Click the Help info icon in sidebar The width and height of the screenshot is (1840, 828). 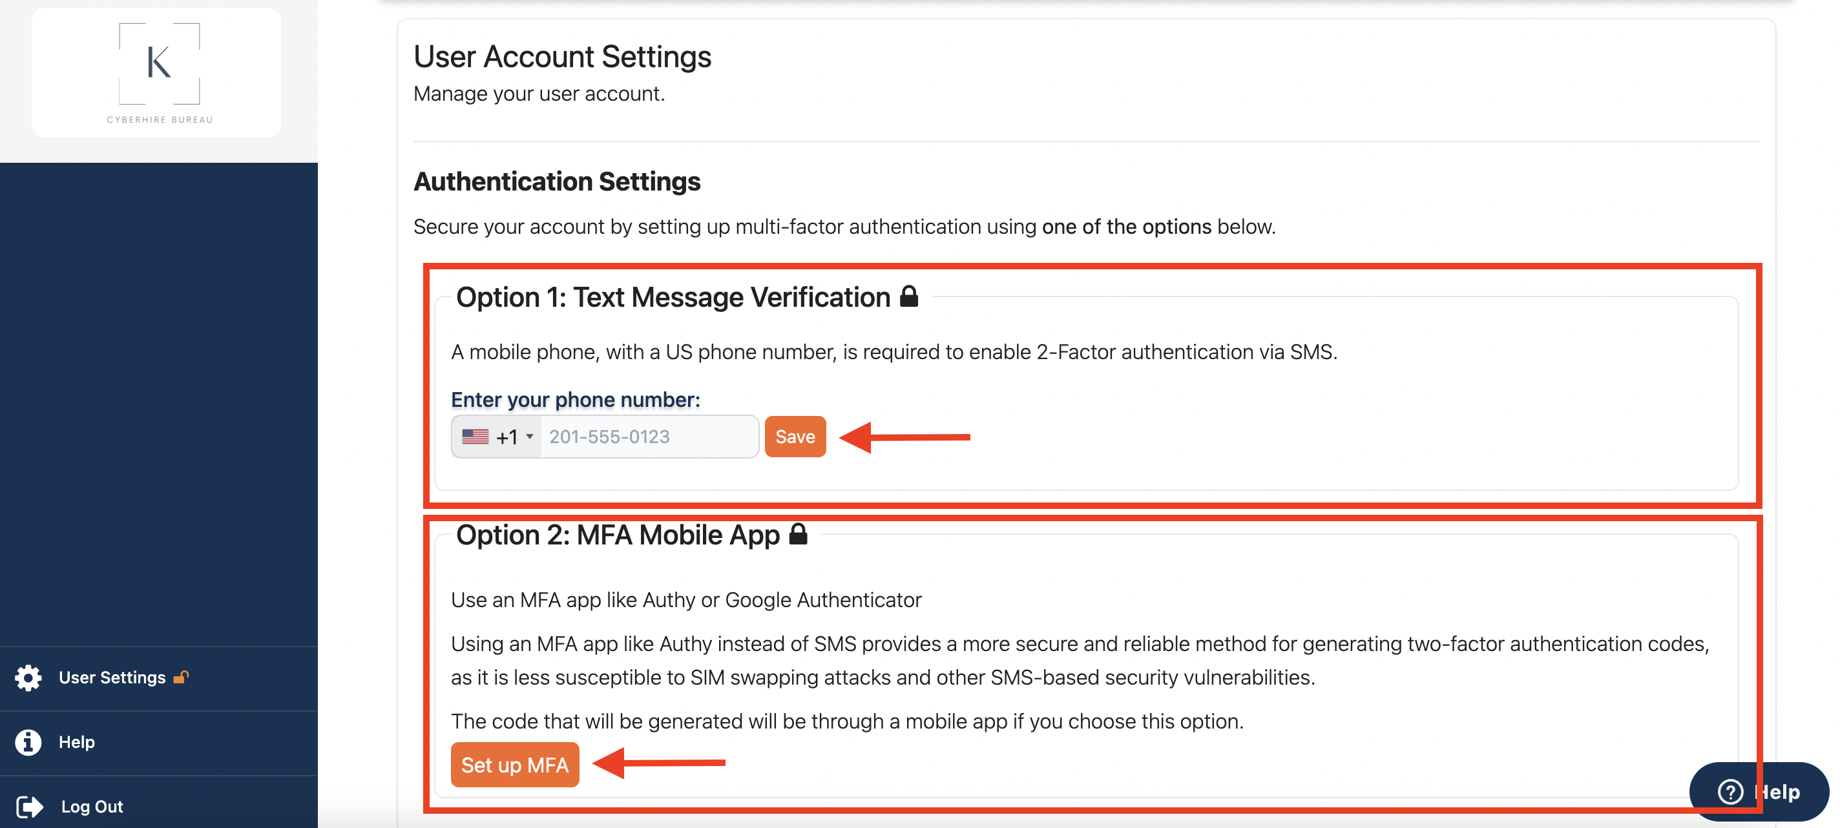[x=28, y=741]
